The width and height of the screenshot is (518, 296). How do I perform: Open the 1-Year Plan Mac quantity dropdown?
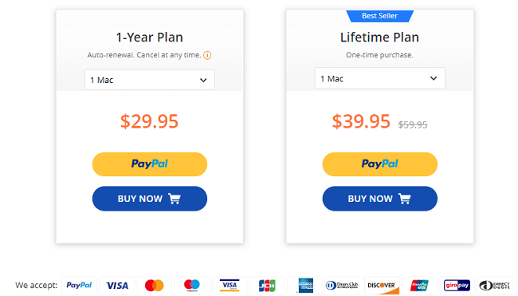click(x=150, y=80)
